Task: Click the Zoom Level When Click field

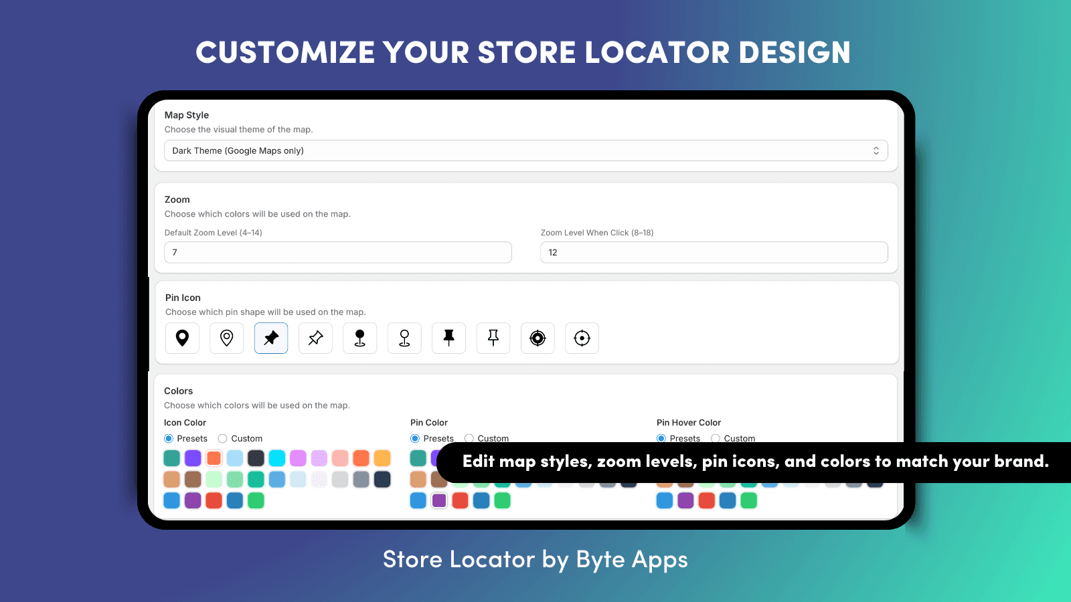Action: pos(714,252)
